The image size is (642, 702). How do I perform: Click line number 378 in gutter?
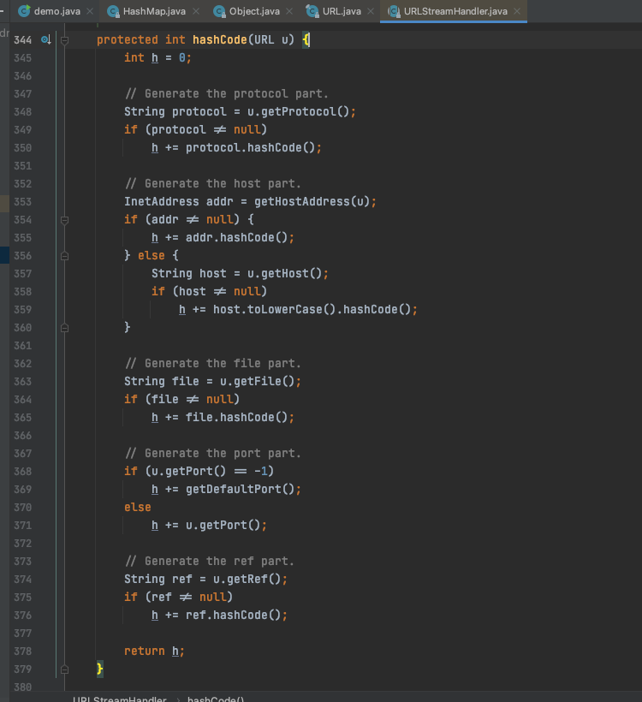coord(23,651)
